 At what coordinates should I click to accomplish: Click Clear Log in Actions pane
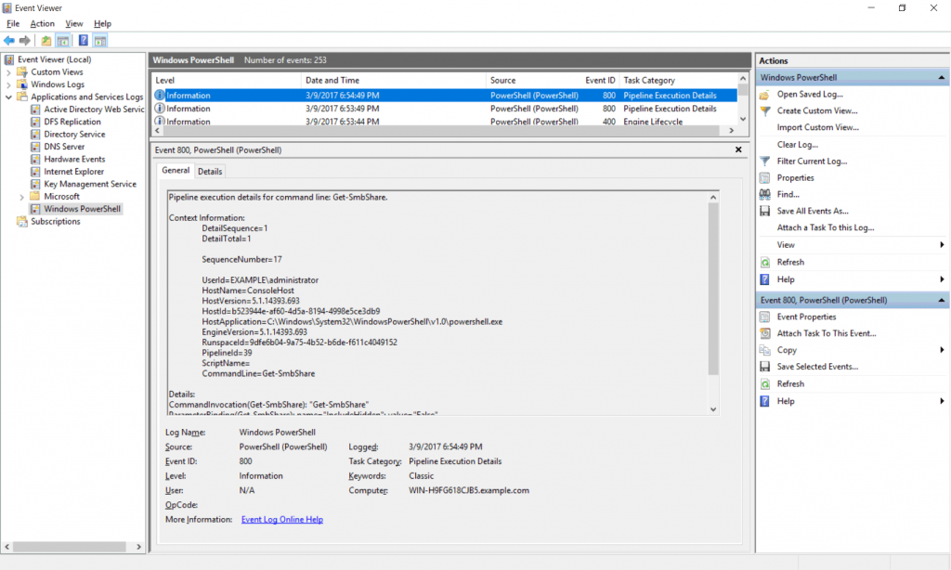tap(797, 145)
